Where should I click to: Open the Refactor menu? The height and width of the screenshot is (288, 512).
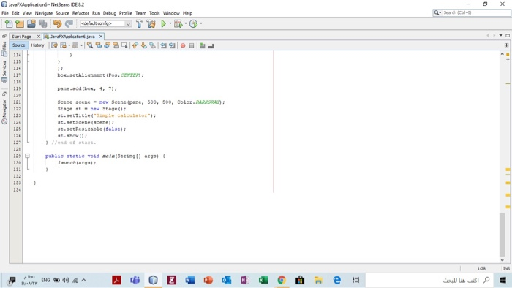click(80, 13)
